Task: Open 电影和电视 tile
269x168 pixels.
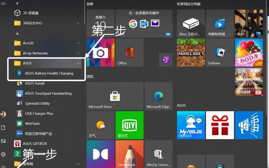Action: (x=220, y=24)
